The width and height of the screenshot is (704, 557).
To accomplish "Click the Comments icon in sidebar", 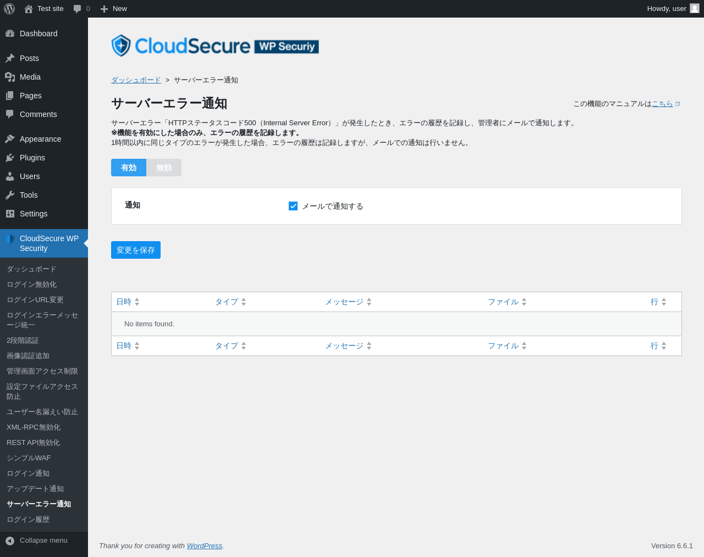I will pos(10,114).
